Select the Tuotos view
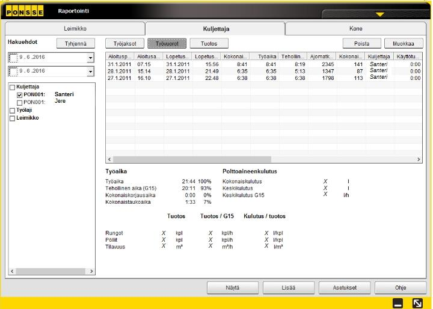 [209, 44]
